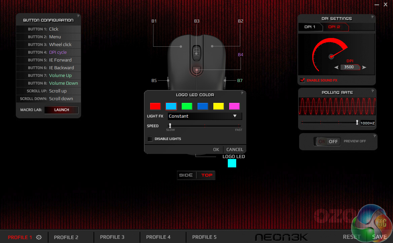Cancel the Logo LED Color dialog
This screenshot has width=393, height=243.
pyautogui.click(x=235, y=150)
